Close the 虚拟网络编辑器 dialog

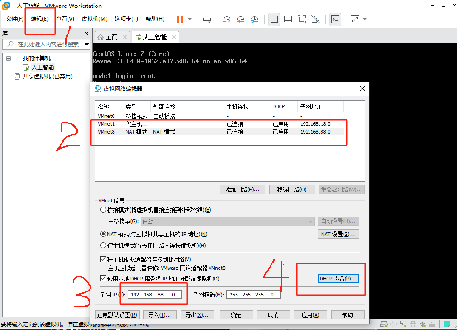coord(362,89)
